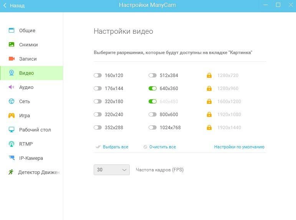The height and width of the screenshot is (220, 296).
Task: Turn on the 1024x768 resolution switch
Action: (152, 127)
